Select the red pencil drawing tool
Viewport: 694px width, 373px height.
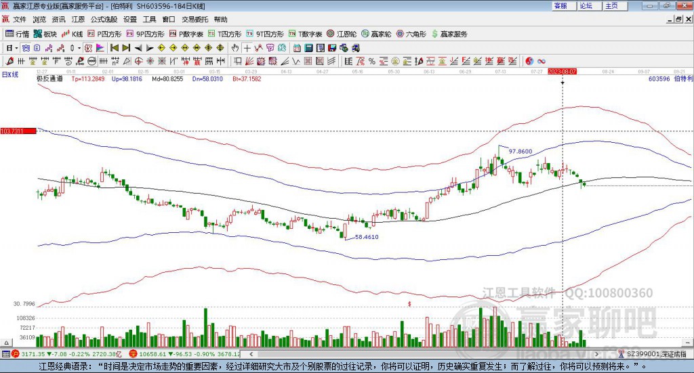point(9,62)
